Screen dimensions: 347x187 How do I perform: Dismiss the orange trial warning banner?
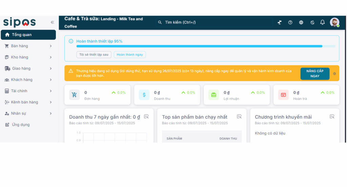[x=334, y=74]
